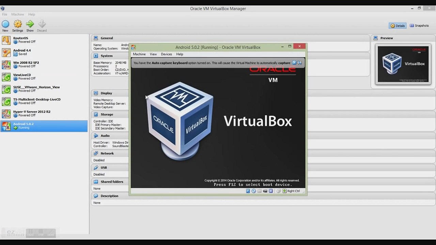Open Machine menu in Android VM window
Screen dimensions: 436x245
[x=139, y=54]
